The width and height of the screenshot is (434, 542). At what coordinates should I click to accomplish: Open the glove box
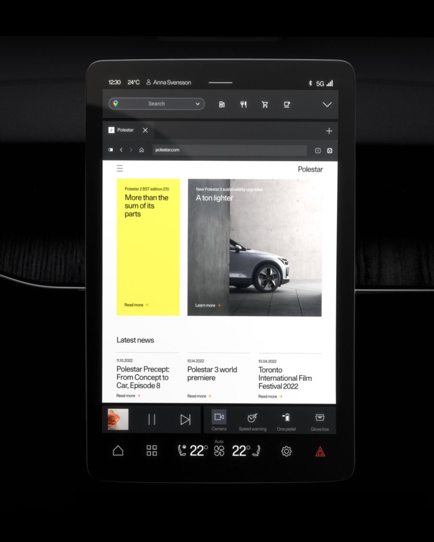(x=320, y=421)
